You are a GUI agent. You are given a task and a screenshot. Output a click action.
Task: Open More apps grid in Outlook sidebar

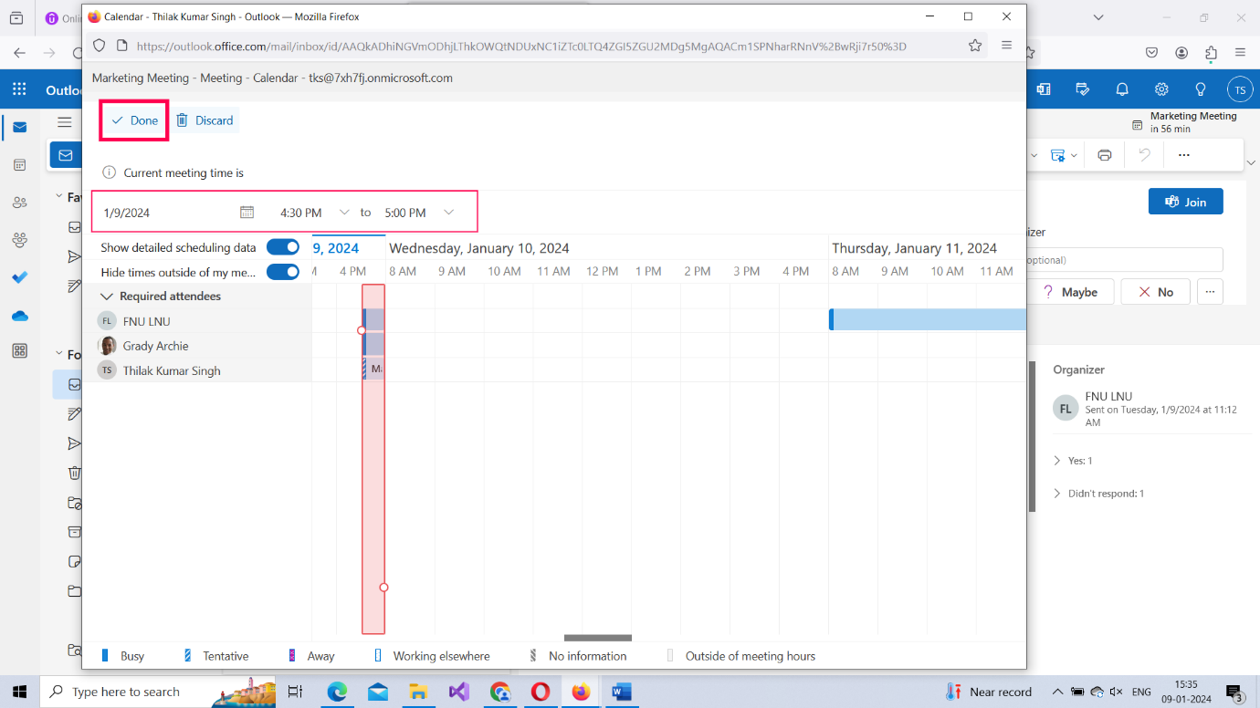pos(19,351)
